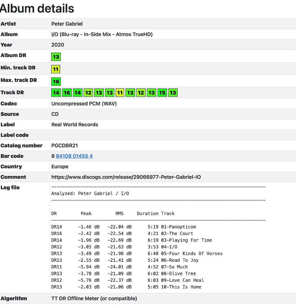Click codec value 'Uncompressed PCM (WAV)'
296x305 pixels.
(84, 103)
